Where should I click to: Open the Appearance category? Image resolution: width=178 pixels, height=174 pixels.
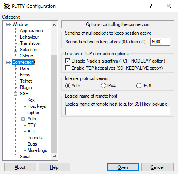pos(32,31)
